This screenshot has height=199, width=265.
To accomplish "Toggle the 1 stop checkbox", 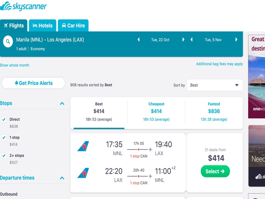I will tap(4, 137).
